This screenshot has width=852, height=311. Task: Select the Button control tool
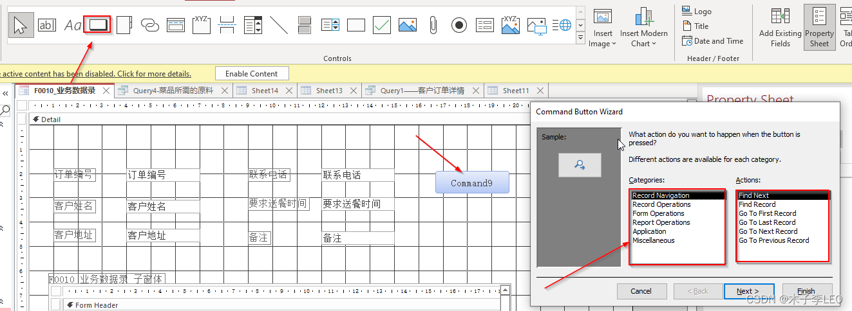pos(97,24)
